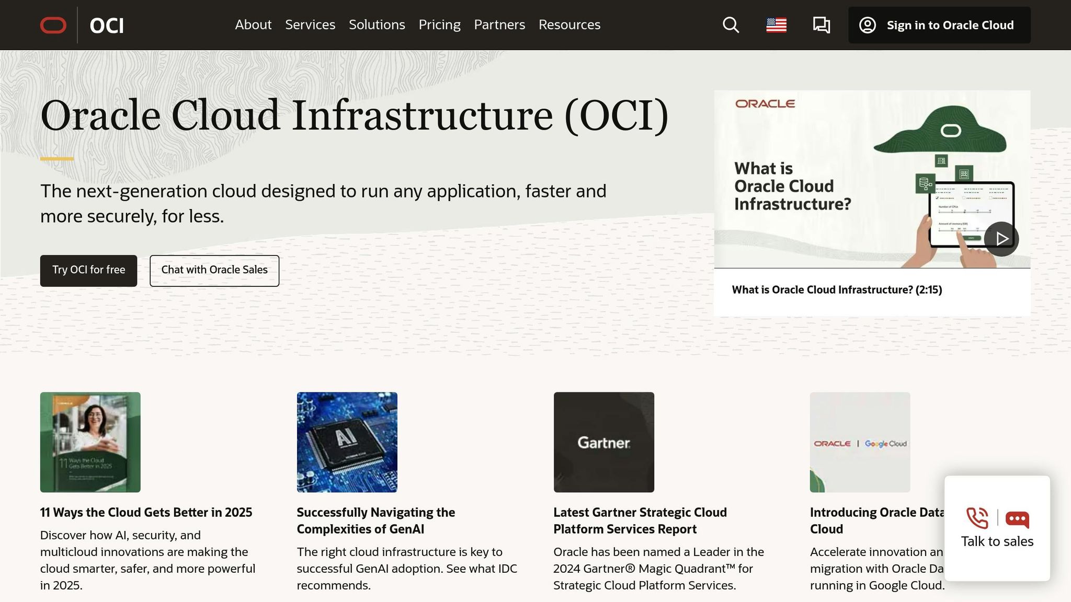The height and width of the screenshot is (602, 1071).
Task: Click the red Oracle logo icon
Action: point(53,25)
